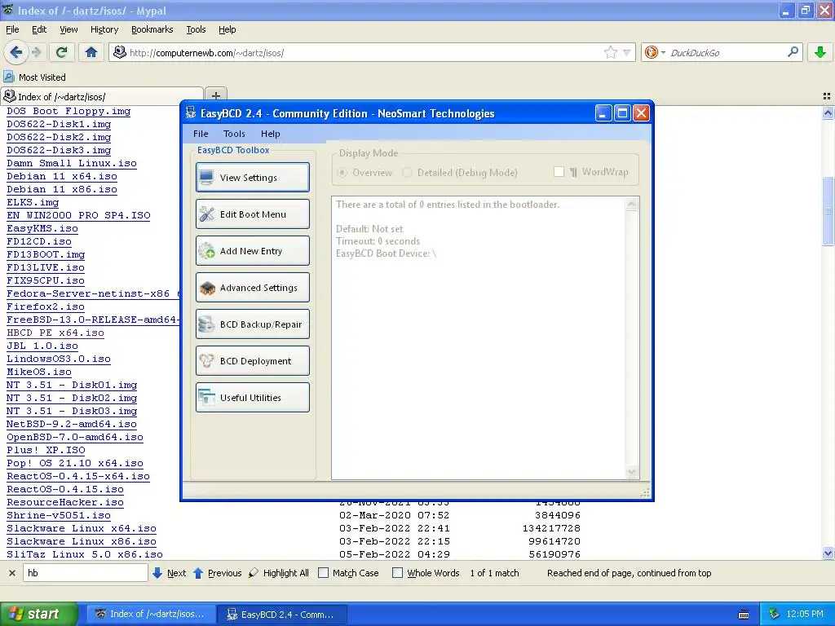Open MikeOS.iso link
This screenshot has height=626, width=835.
tap(39, 372)
